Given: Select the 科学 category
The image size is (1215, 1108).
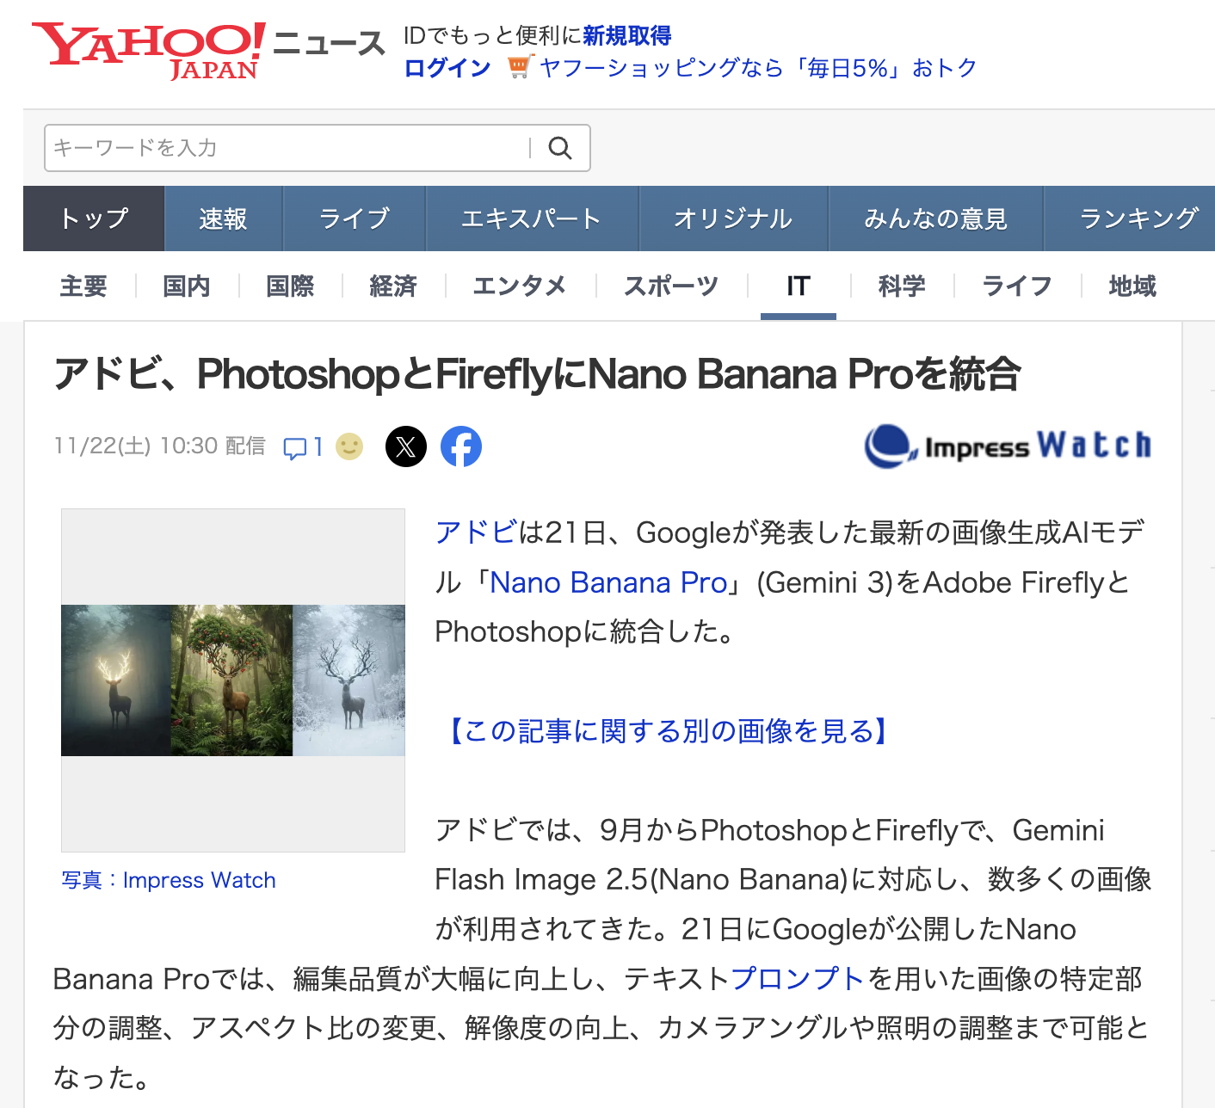Looking at the screenshot, I should 902,286.
